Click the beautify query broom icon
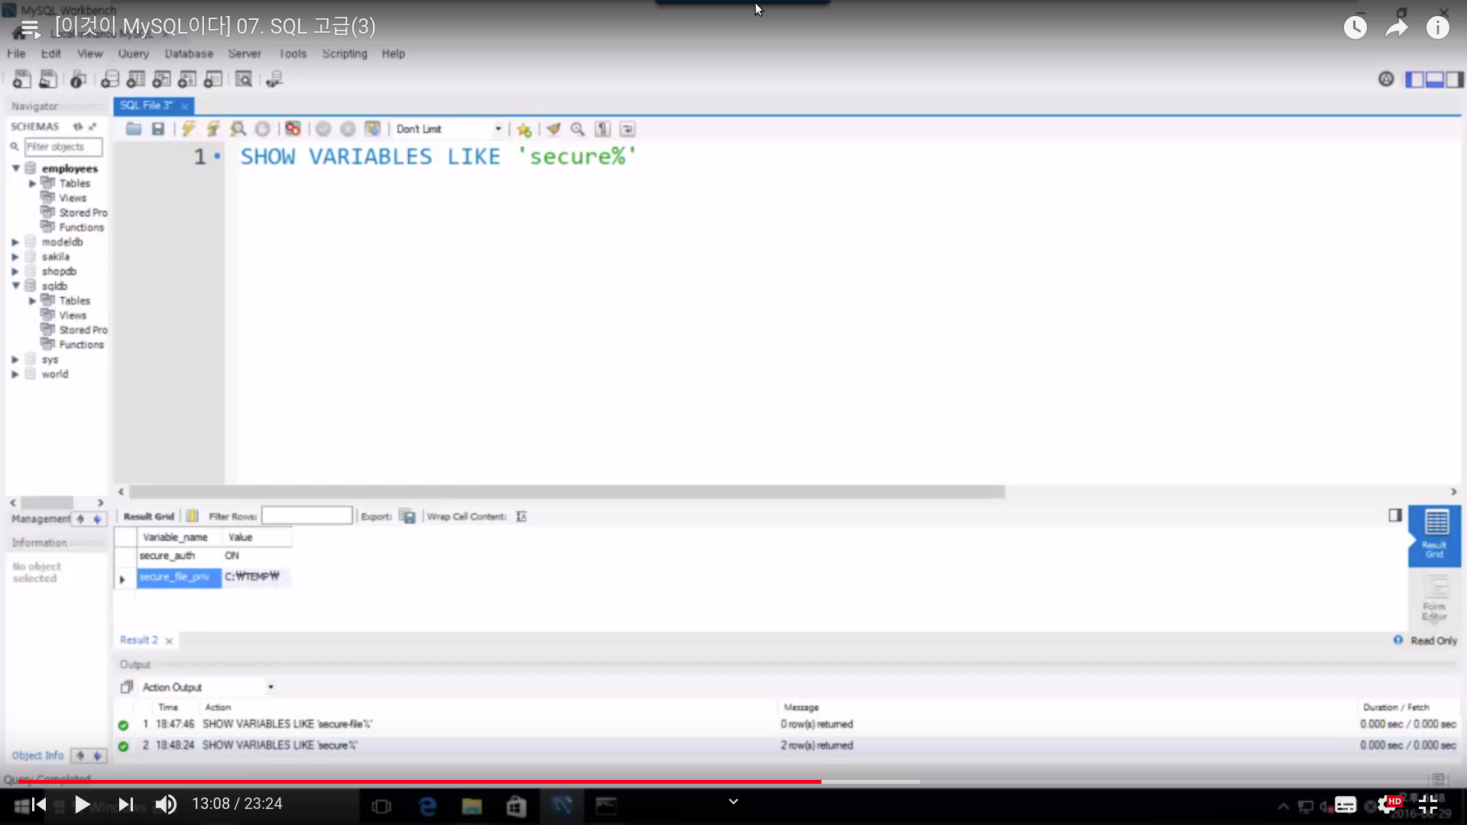Viewport: 1467px width, 825px height. (x=553, y=129)
